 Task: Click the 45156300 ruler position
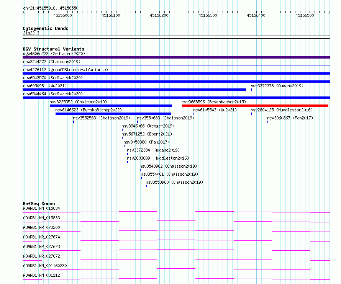pyautogui.click(x=208, y=15)
